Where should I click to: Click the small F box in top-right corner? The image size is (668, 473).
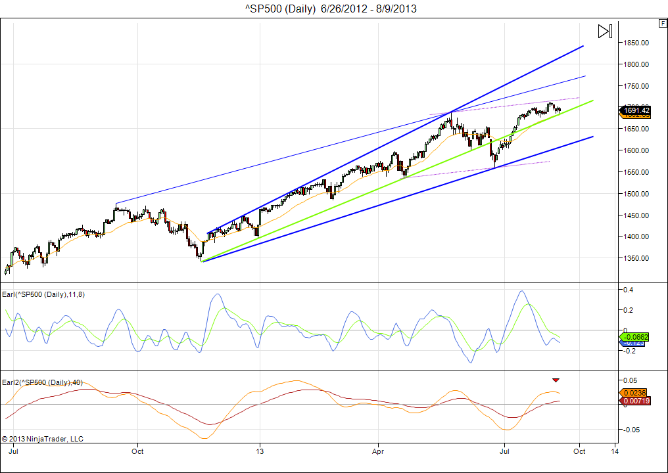662,23
